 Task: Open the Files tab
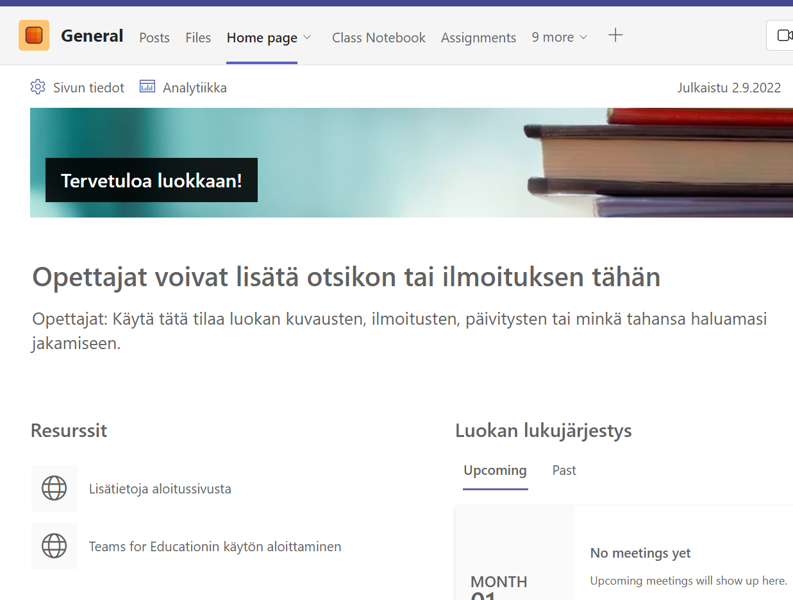197,38
